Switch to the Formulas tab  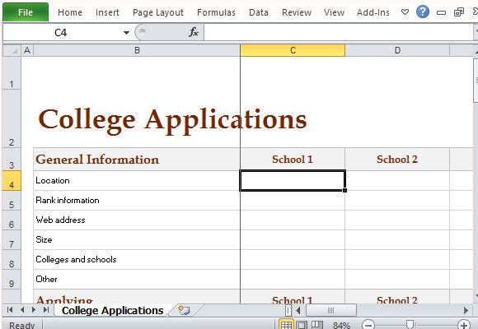[x=216, y=12]
